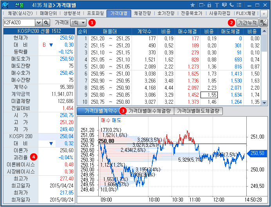The width and height of the screenshot is (271, 207).
Task: Click the symbol code input field K2FA020
Action: click(x=19, y=23)
